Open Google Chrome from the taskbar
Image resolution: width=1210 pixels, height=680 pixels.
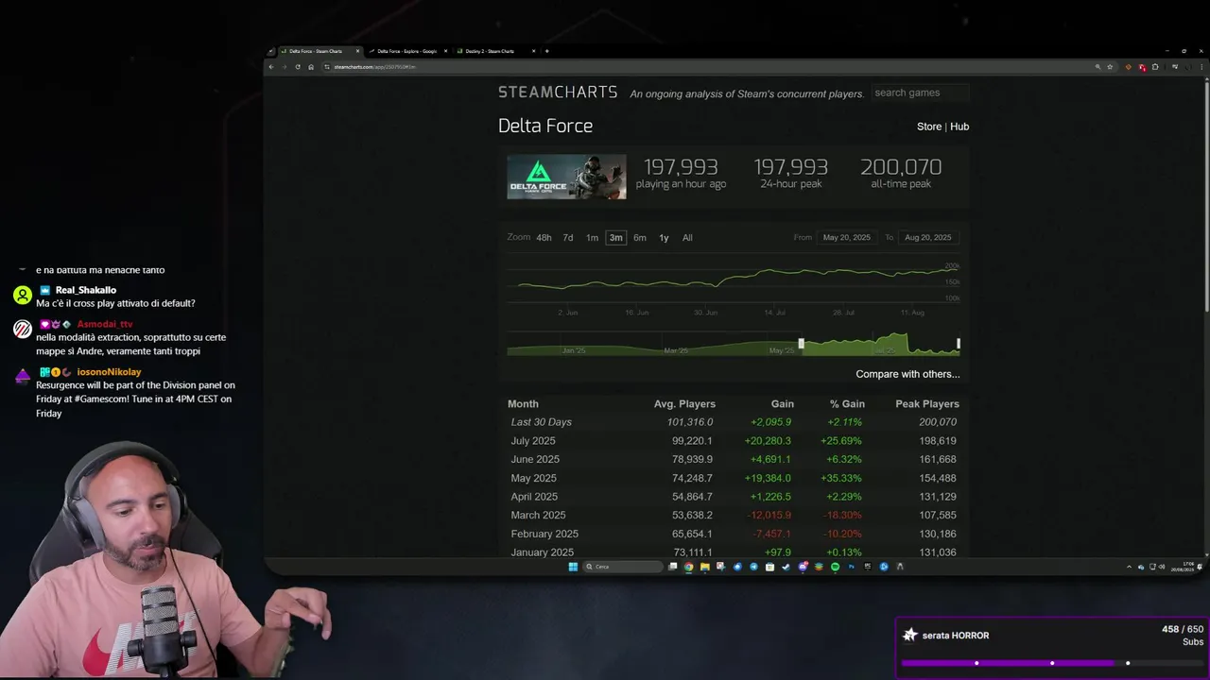[x=688, y=567]
